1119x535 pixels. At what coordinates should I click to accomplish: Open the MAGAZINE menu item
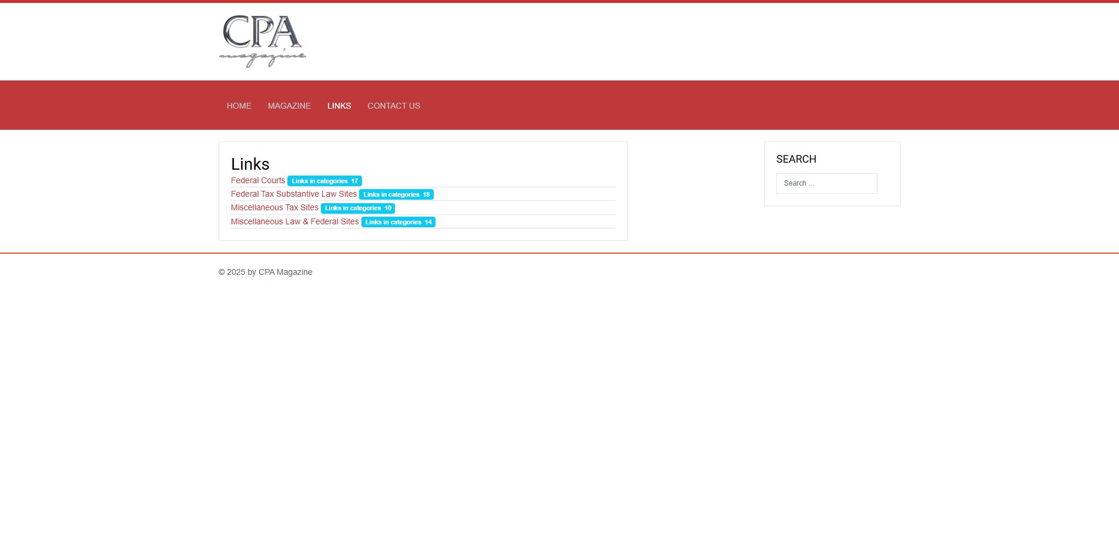(289, 106)
